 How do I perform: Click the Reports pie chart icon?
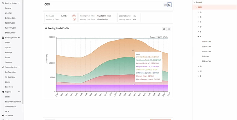point(3,92)
